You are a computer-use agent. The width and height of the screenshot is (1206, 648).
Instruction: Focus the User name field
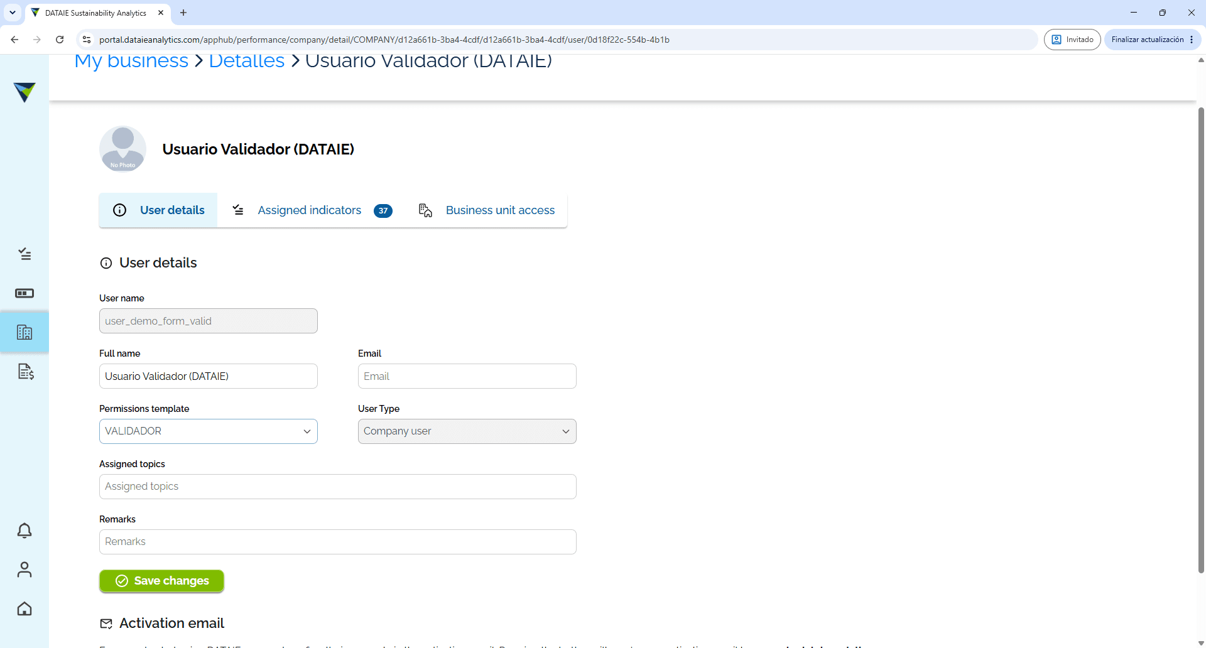pyautogui.click(x=209, y=321)
